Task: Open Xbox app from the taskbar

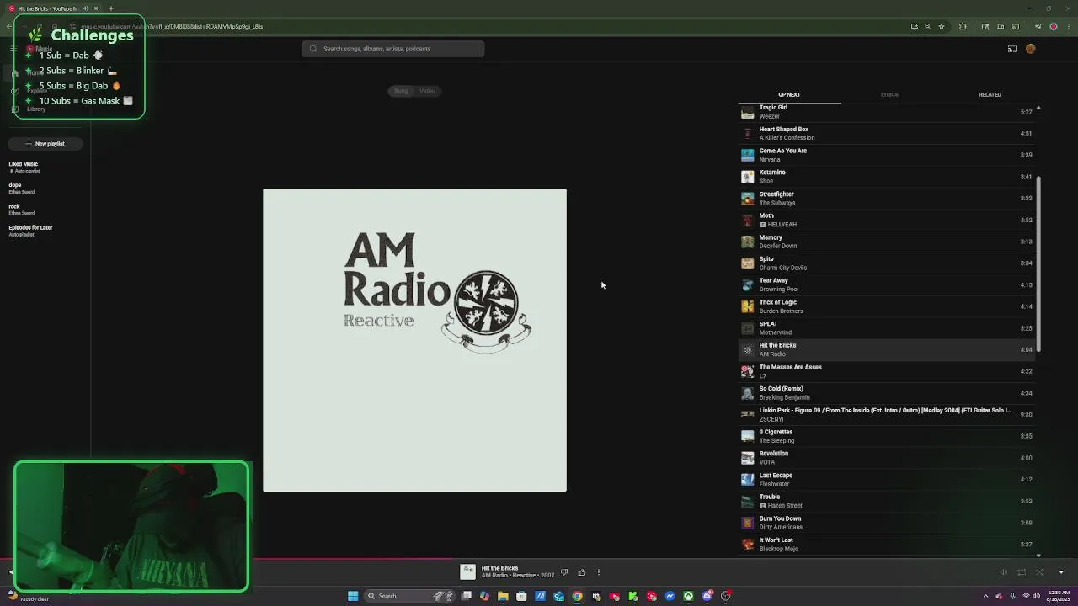Action: (x=688, y=596)
